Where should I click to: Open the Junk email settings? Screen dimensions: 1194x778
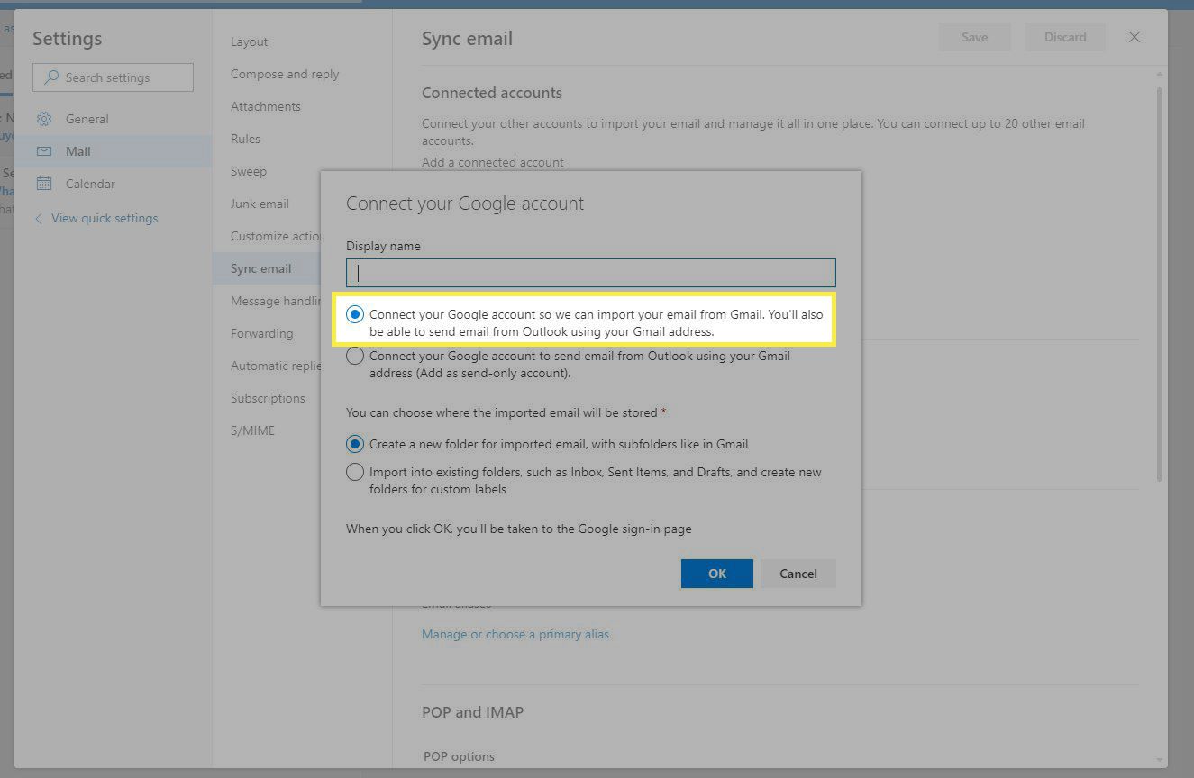(x=260, y=204)
